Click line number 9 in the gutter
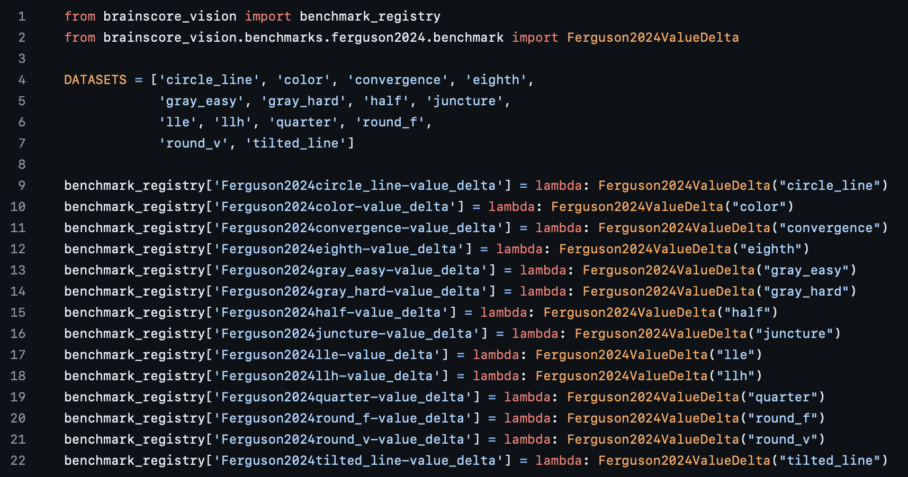The width and height of the screenshot is (908, 477). (22, 186)
